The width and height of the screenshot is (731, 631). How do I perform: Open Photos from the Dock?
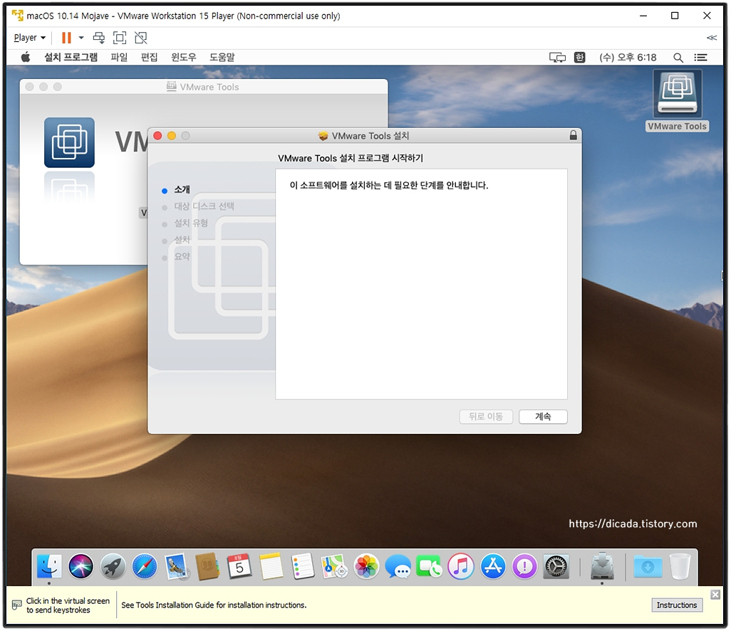click(366, 566)
